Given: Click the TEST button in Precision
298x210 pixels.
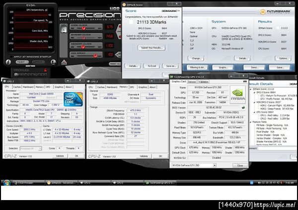Looking at the screenshot, I should pyautogui.click(x=21, y=62).
